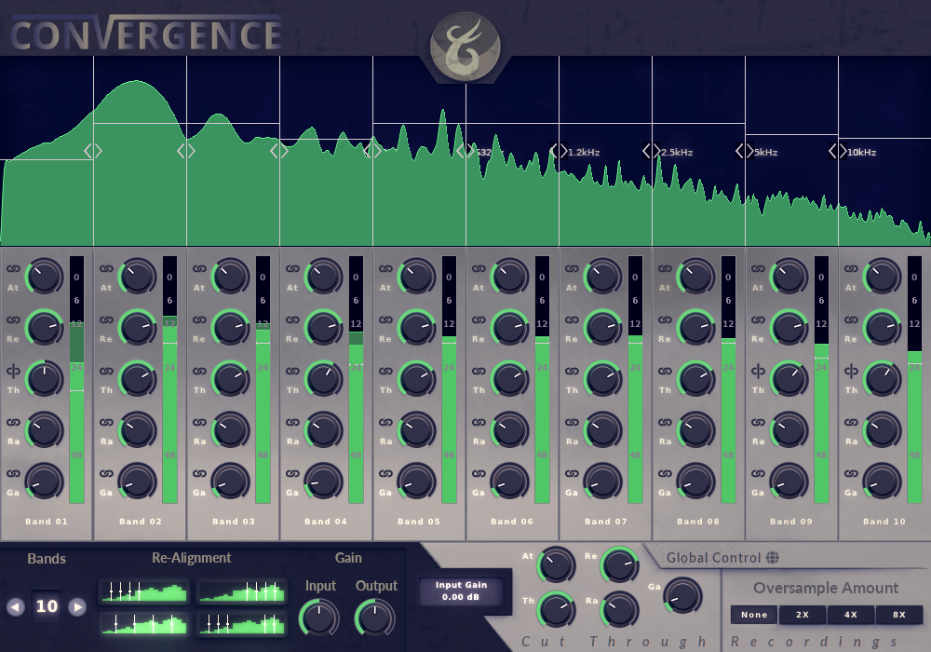Select the None oversample option
This screenshot has height=652, width=931.
click(754, 615)
